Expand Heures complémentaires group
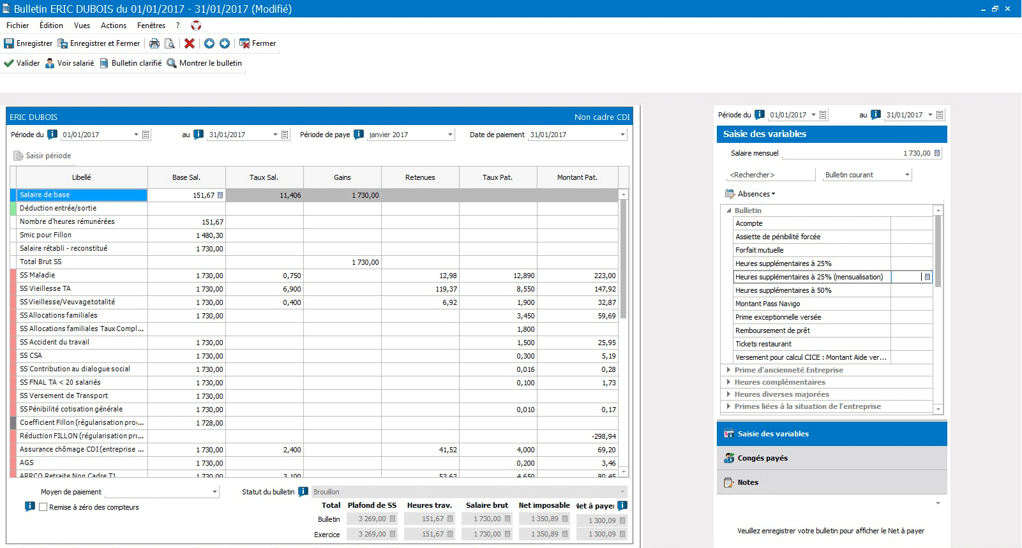The width and height of the screenshot is (1022, 548). 728,382
